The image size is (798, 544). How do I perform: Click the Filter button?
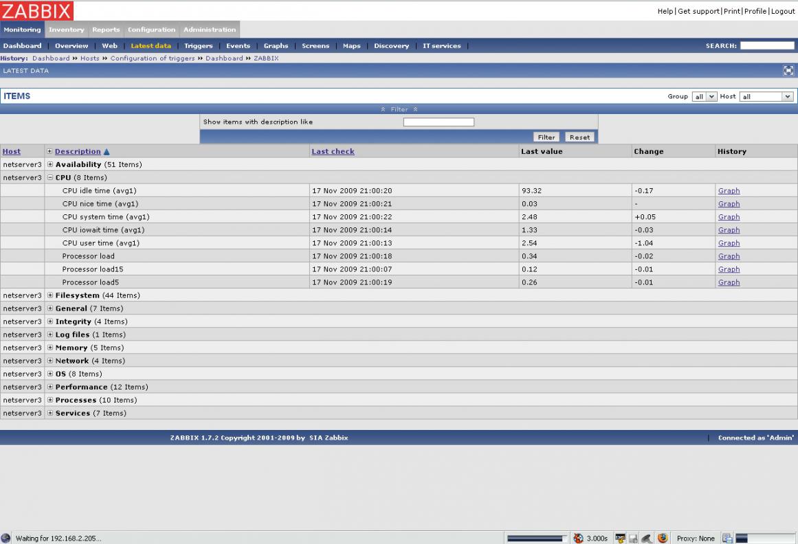click(x=546, y=137)
